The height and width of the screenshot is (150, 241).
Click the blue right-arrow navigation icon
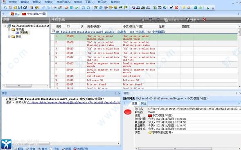click(x=88, y=7)
